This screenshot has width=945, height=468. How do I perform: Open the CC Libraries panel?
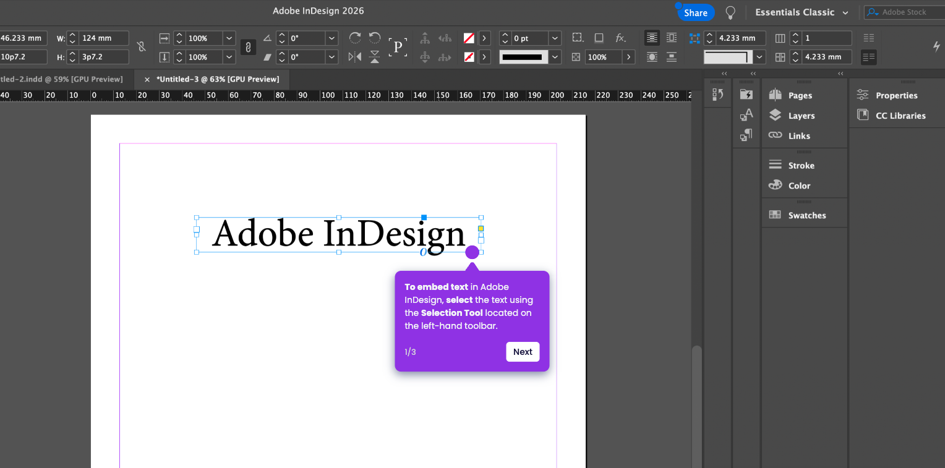pos(900,116)
